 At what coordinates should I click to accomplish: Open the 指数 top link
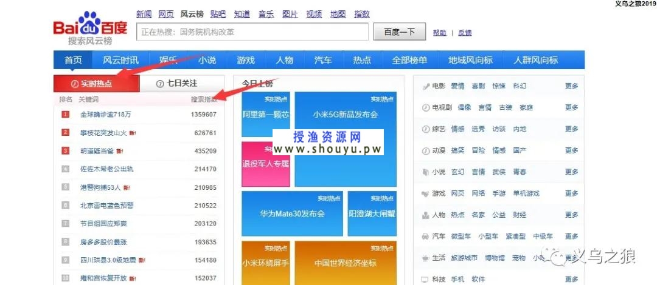coord(361,14)
